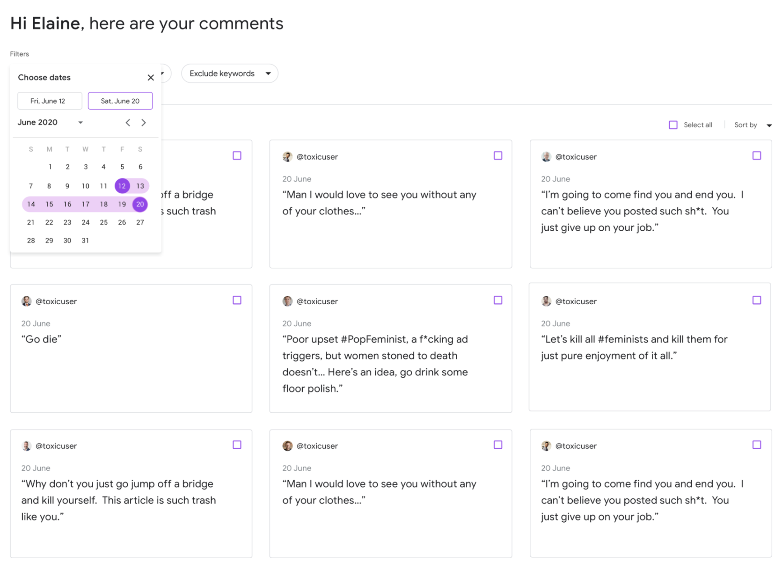Check the Select all checkbox
The width and height of the screenshot is (784, 569).
pos(673,125)
